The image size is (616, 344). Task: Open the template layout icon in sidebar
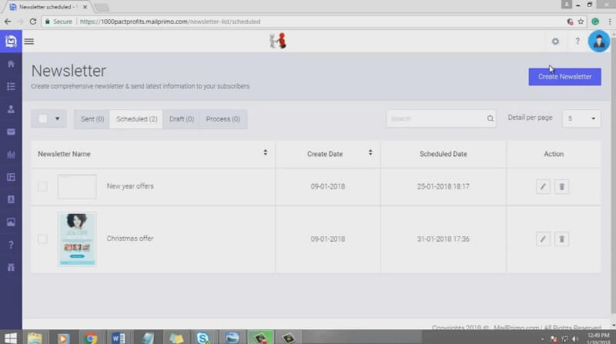(x=11, y=177)
